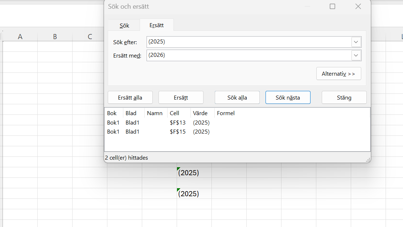
Task: Click the 'Sök alla' button
Action: tap(237, 97)
